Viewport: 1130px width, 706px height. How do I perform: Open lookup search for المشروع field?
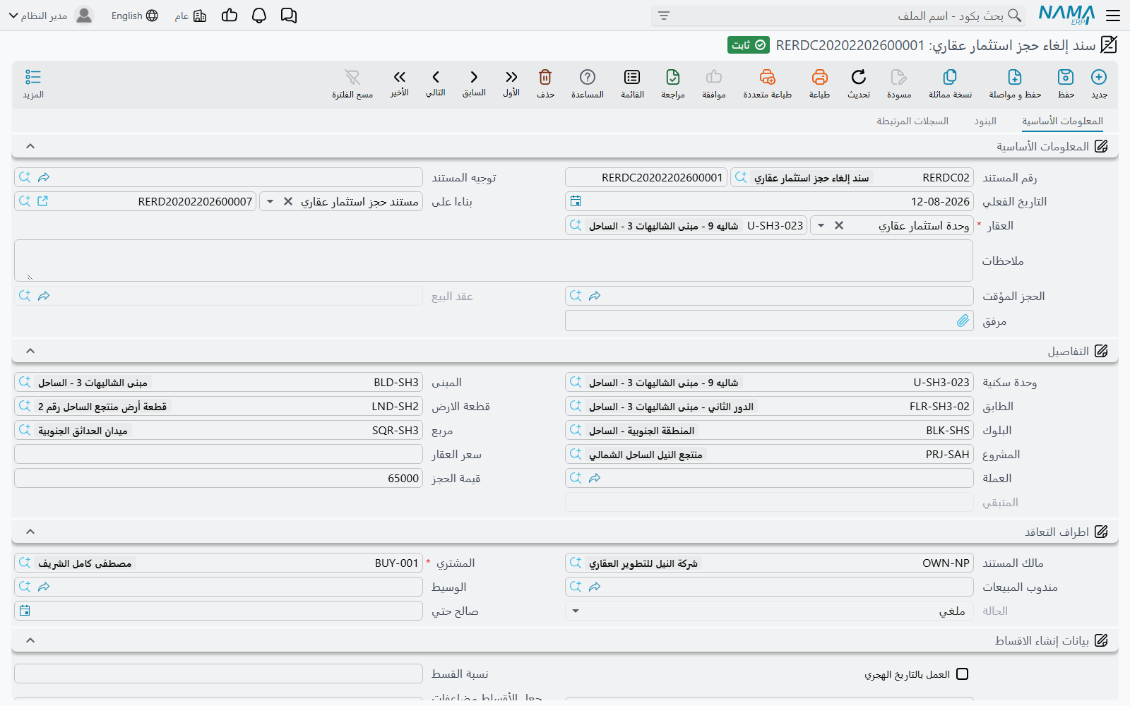click(x=576, y=454)
